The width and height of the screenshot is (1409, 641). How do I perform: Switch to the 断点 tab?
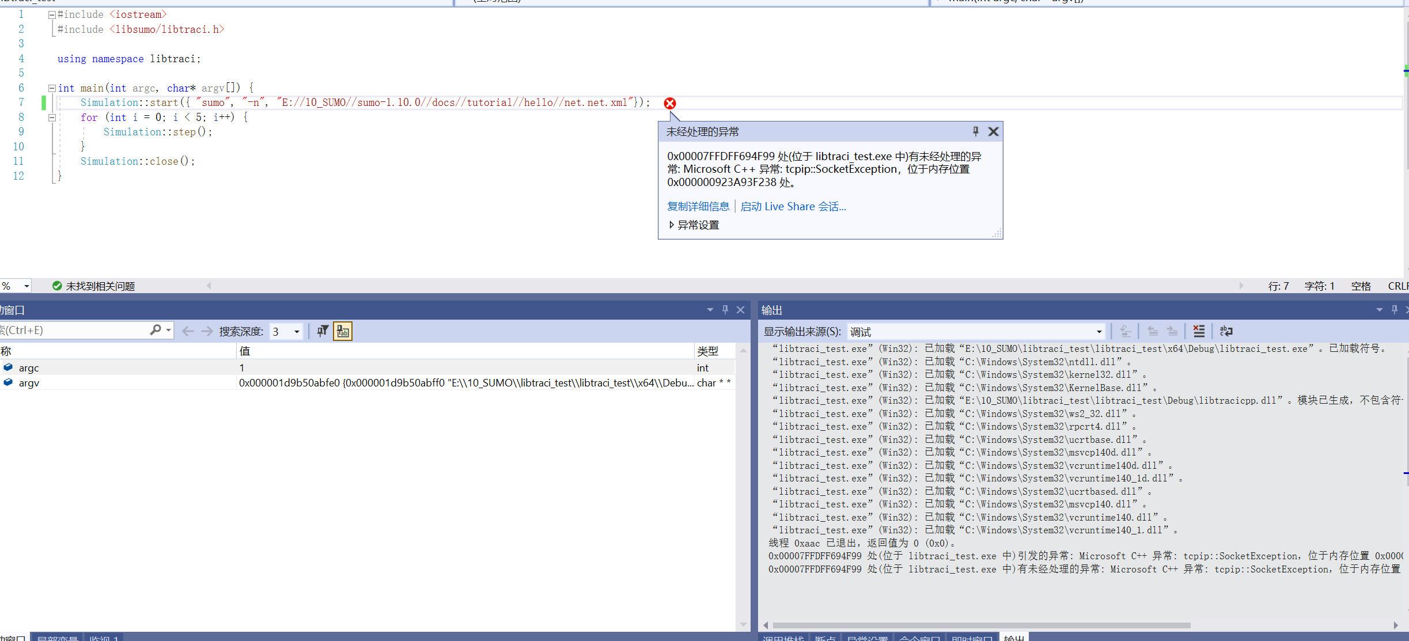pos(826,638)
